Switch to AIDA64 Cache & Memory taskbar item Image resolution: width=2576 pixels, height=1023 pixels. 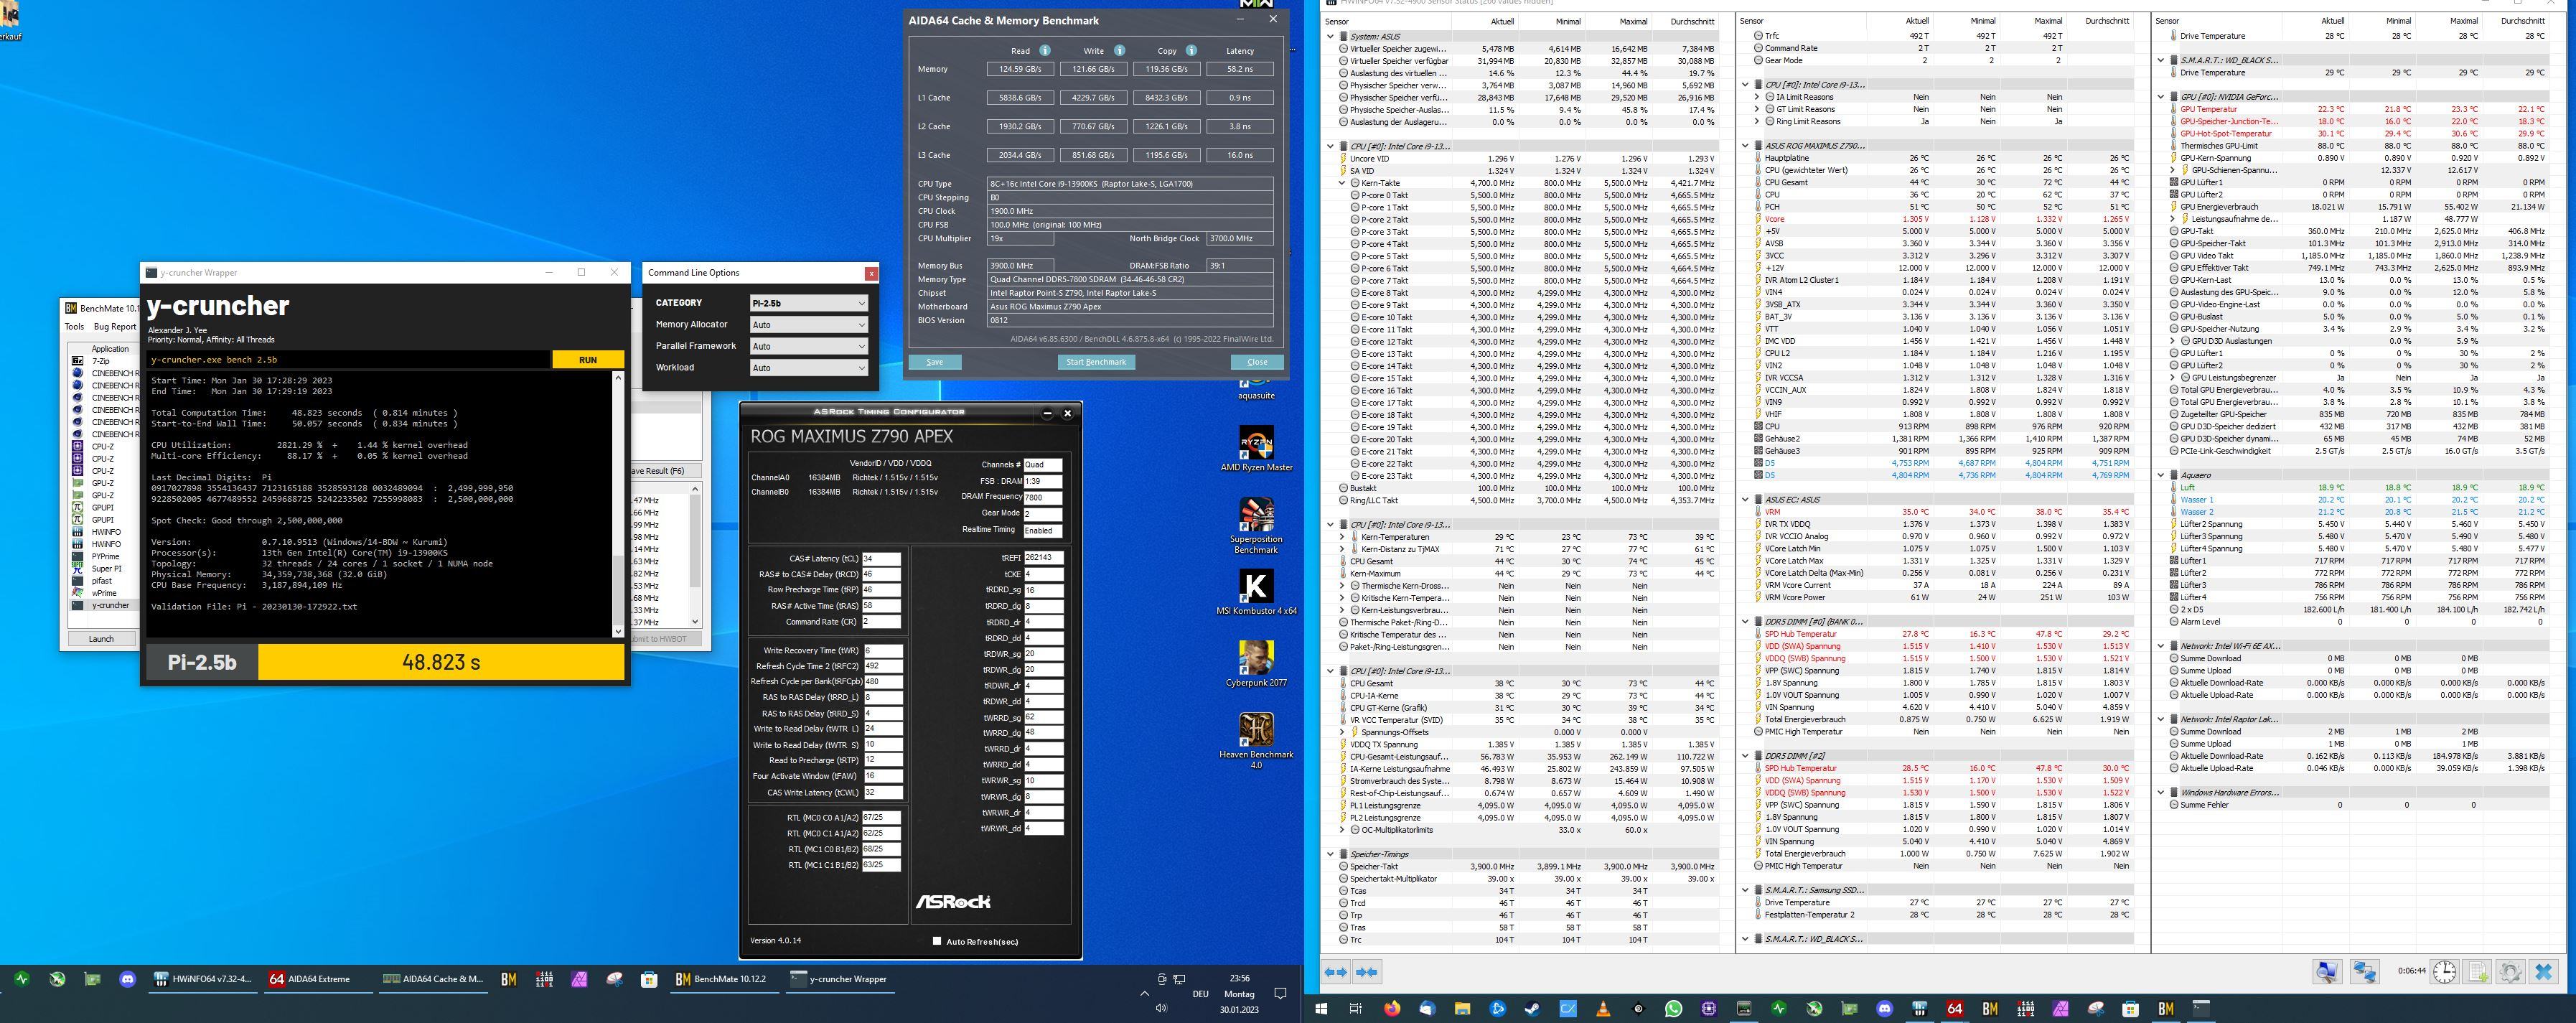(433, 979)
